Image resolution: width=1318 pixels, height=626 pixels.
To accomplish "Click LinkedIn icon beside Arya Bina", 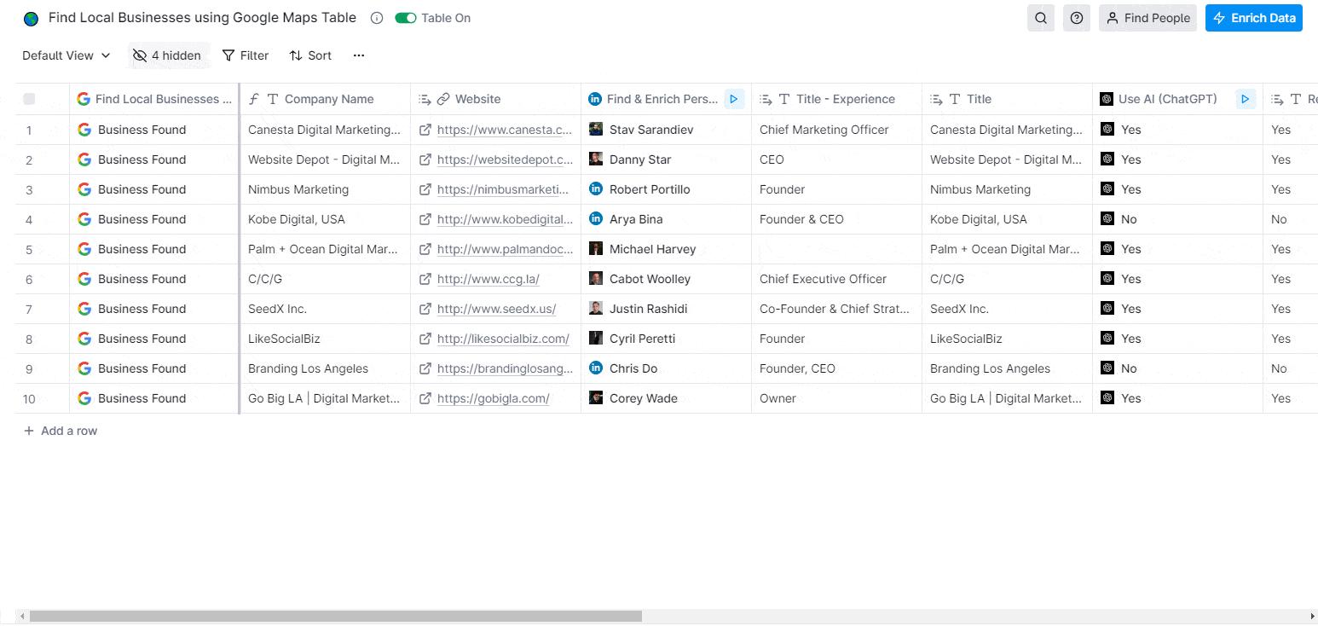I will point(596,218).
